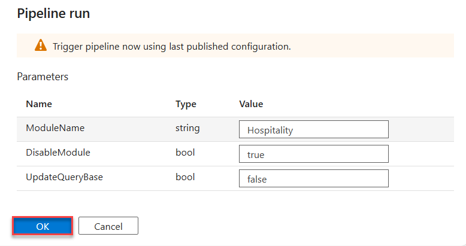Focus the ModuleName value field containing Hospitality

[x=313, y=129]
